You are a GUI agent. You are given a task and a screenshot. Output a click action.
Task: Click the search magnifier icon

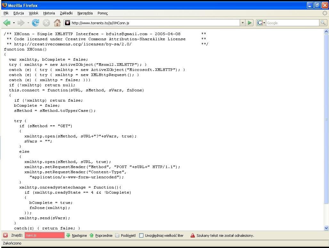coord(323,23)
